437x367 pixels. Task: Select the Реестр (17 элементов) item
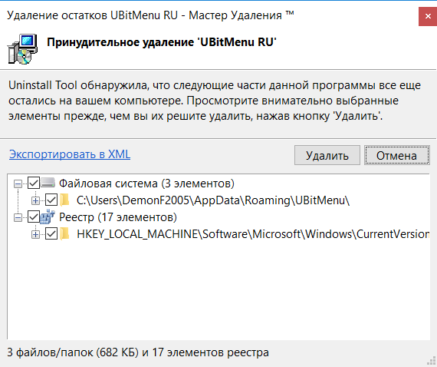pos(118,217)
